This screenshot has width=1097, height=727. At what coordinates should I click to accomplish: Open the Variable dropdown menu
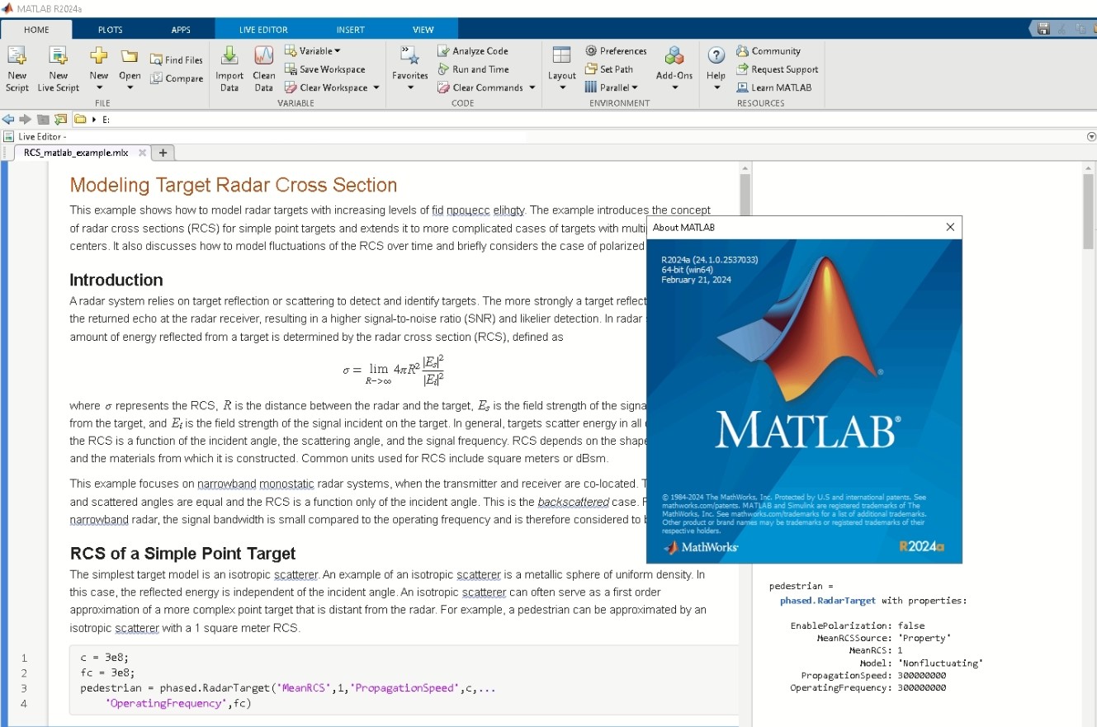(313, 51)
